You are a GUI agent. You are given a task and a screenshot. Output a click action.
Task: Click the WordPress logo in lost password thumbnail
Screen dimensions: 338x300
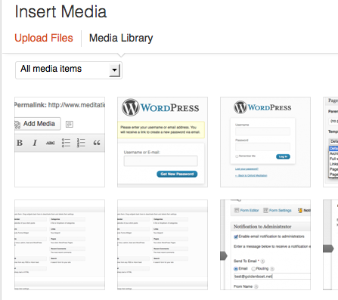point(130,107)
